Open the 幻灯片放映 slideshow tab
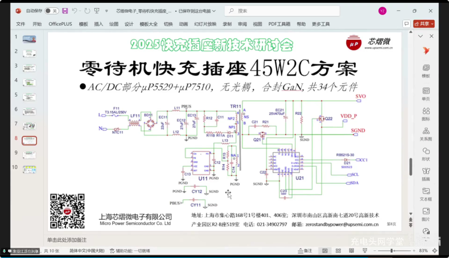This screenshot has height=258, width=449. (205, 24)
